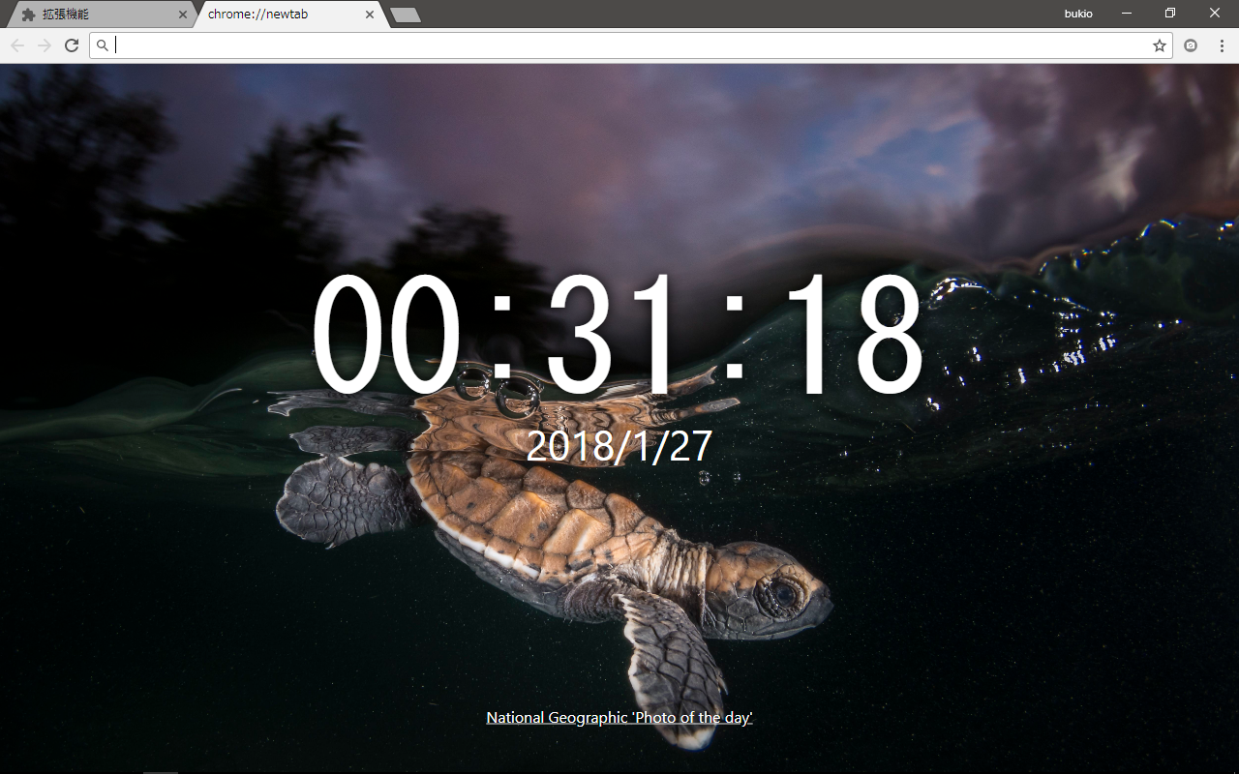Click the 2018/1/27 date text
The image size is (1239, 774).
(619, 446)
